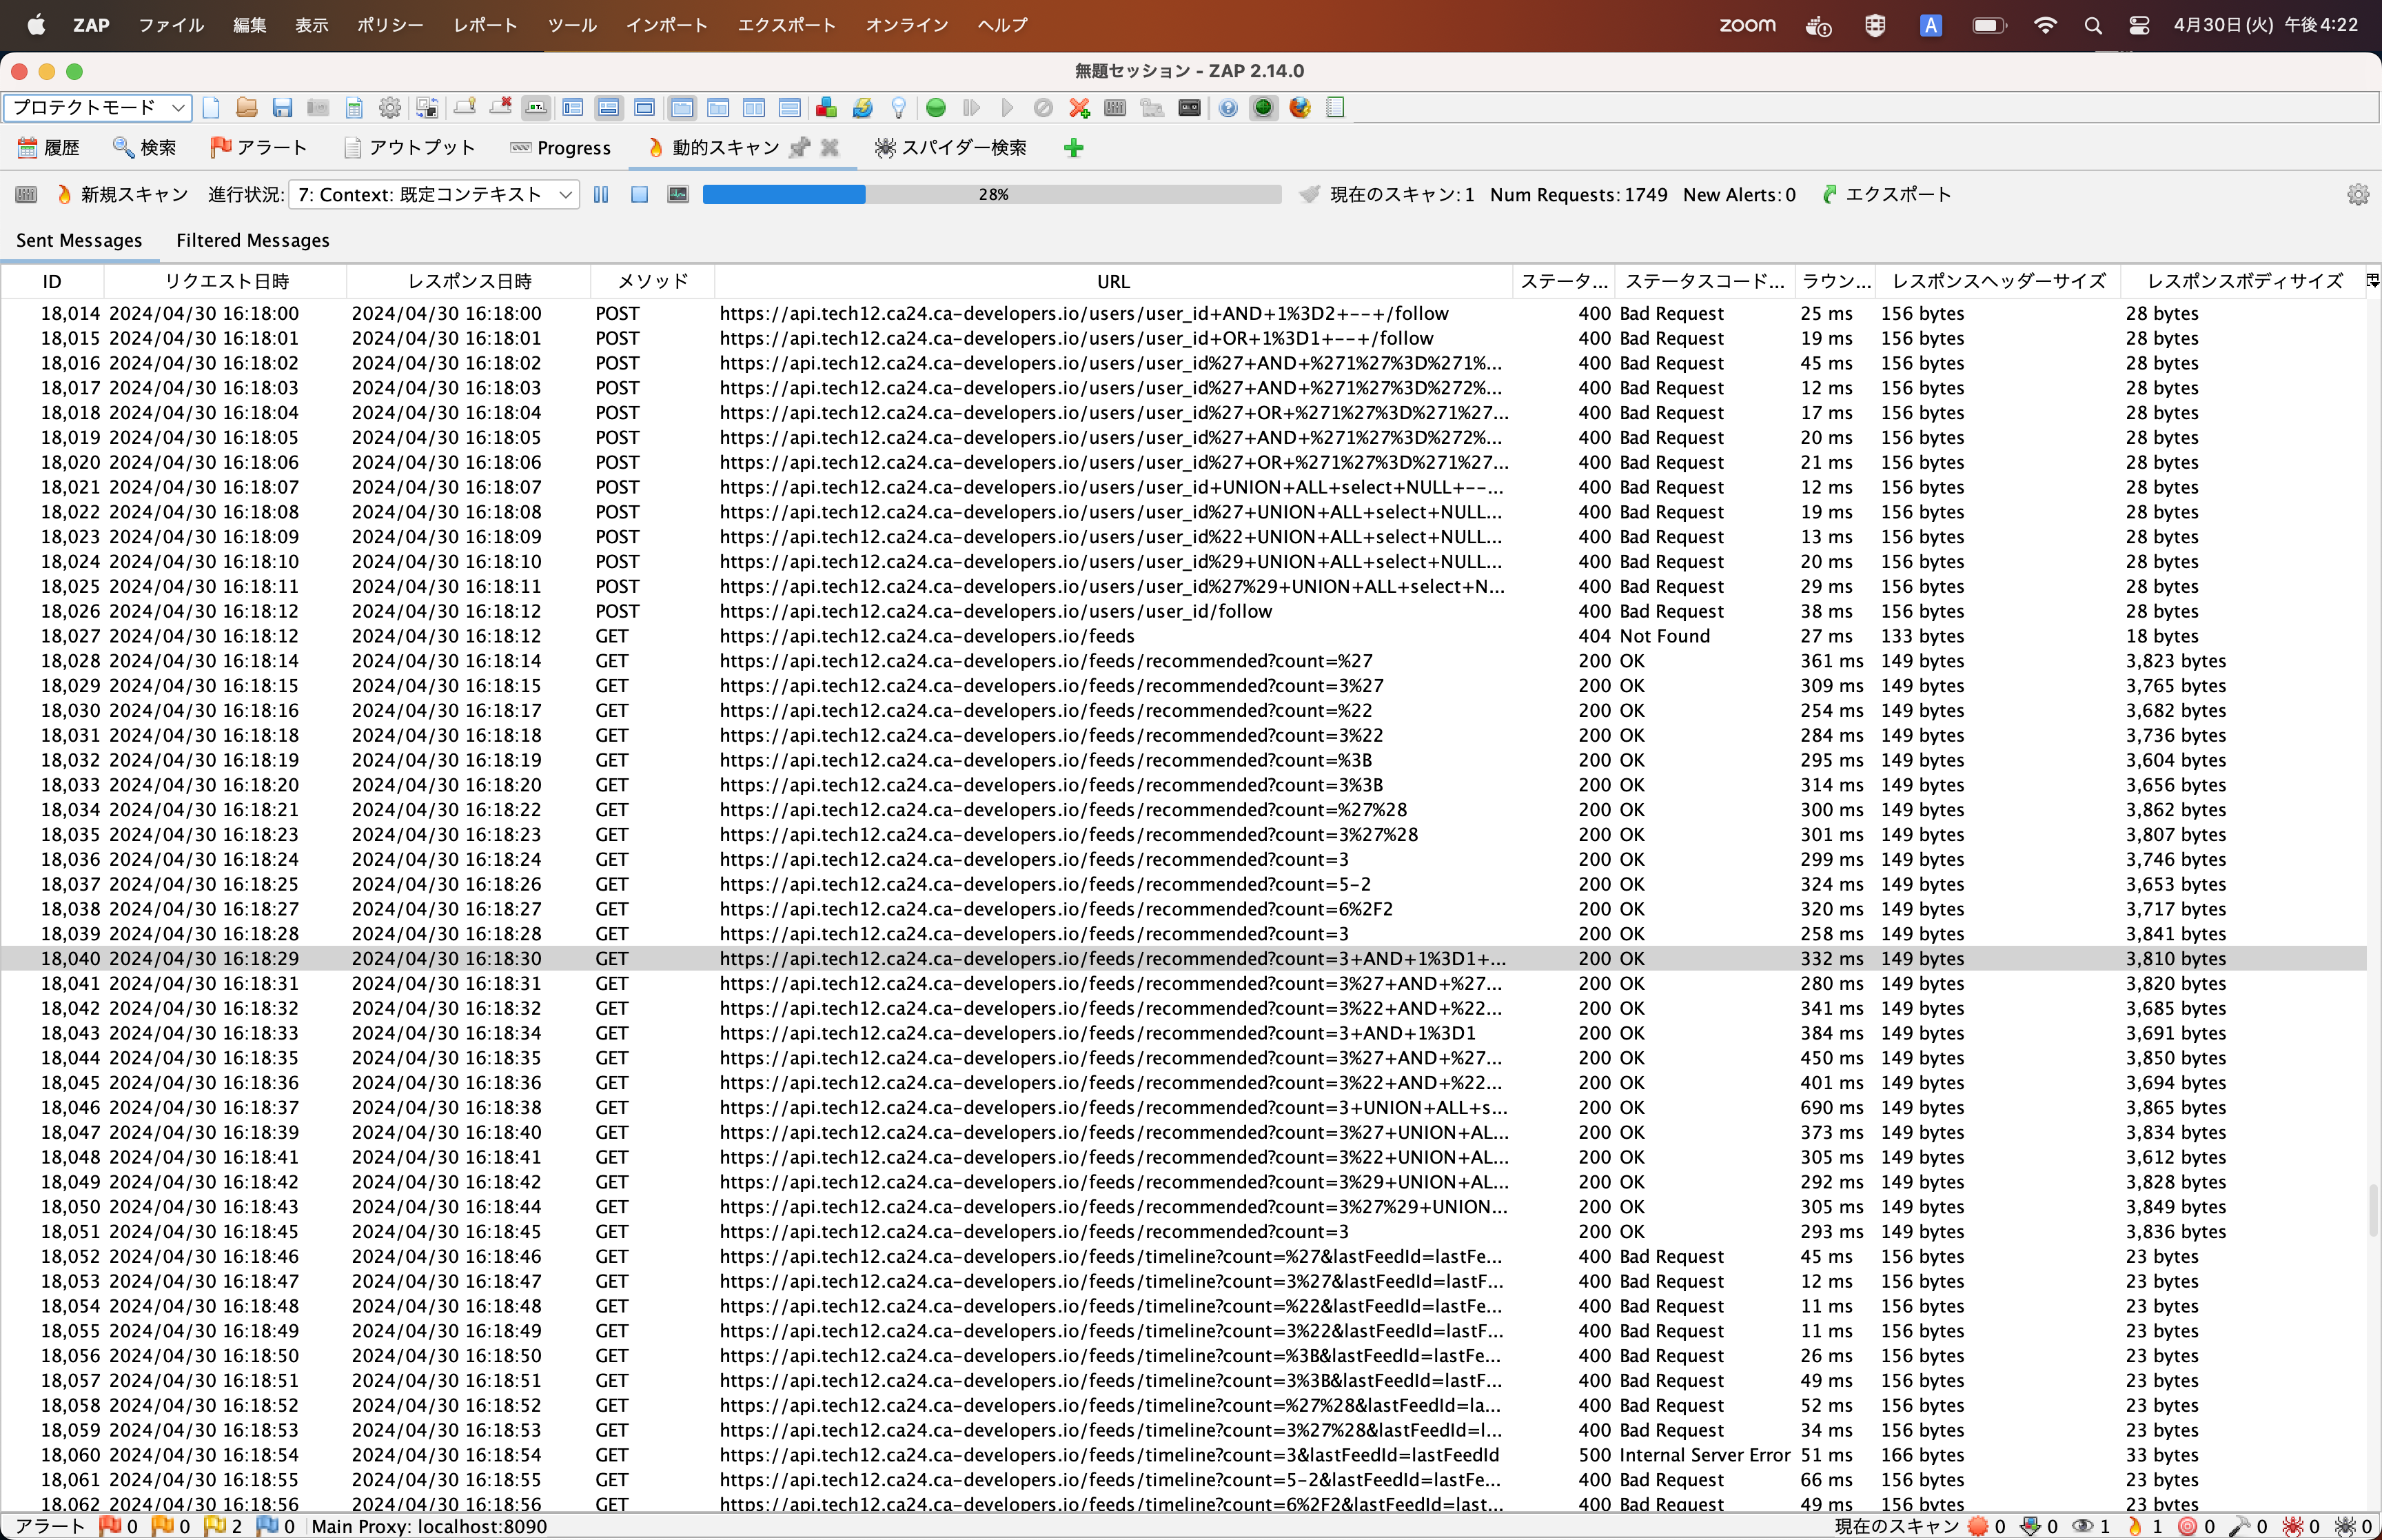The image size is (2382, 1540).
Task: Sort by the メソッド column header
Action: (653, 282)
